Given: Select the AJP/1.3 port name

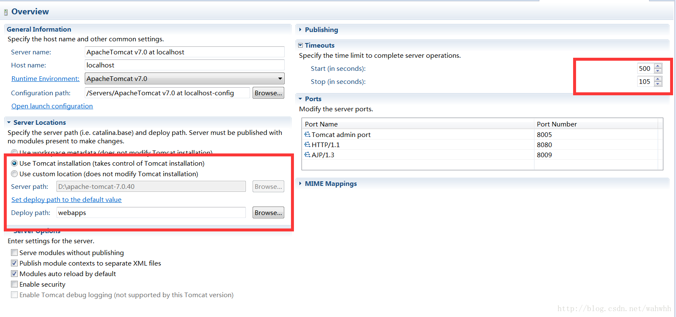Looking at the screenshot, I should click(x=323, y=155).
